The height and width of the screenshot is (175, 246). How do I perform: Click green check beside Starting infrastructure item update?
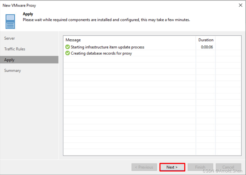coord(67,47)
